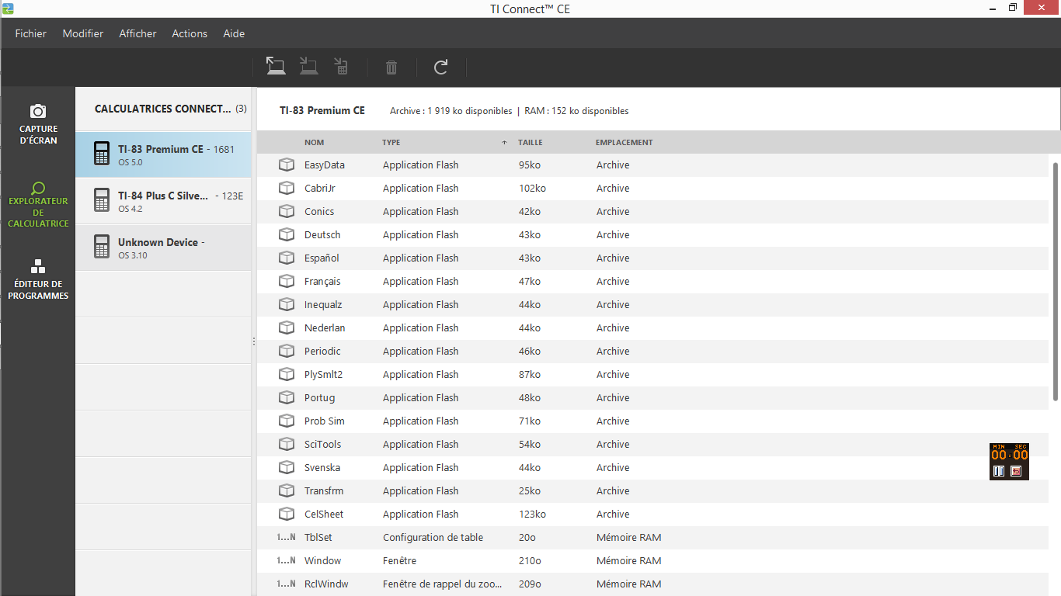Click 'Mémoire RAM' location of TblSet
1061x596 pixels.
629,537
